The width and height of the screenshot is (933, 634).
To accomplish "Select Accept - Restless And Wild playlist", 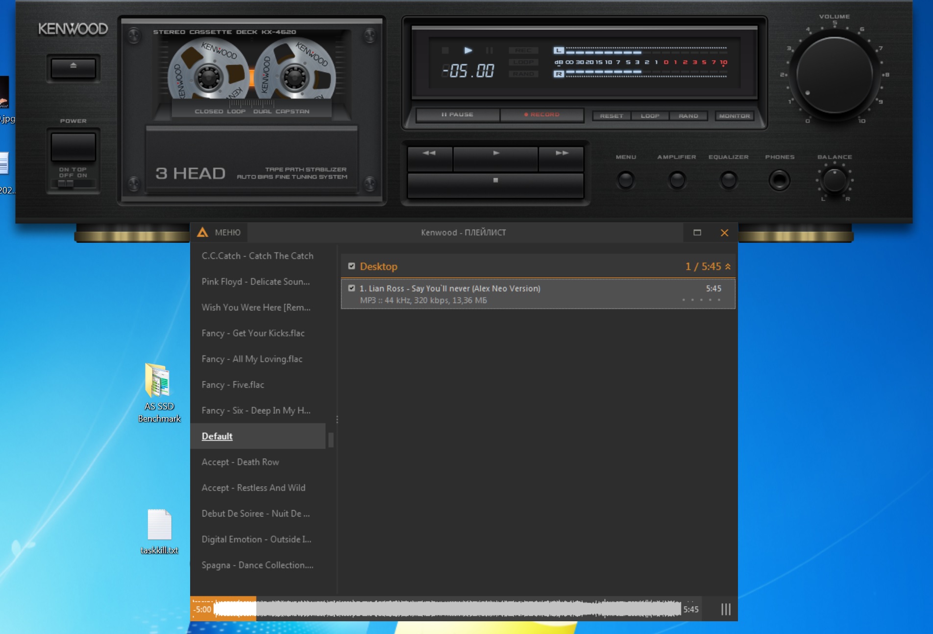I will [x=258, y=488].
